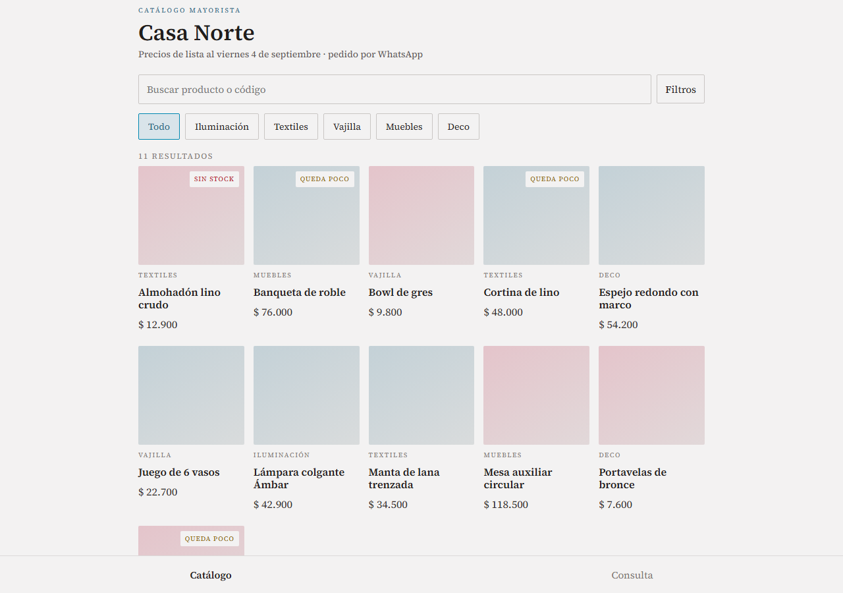
Task: Click the price $ 48.000
Action: pos(503,312)
